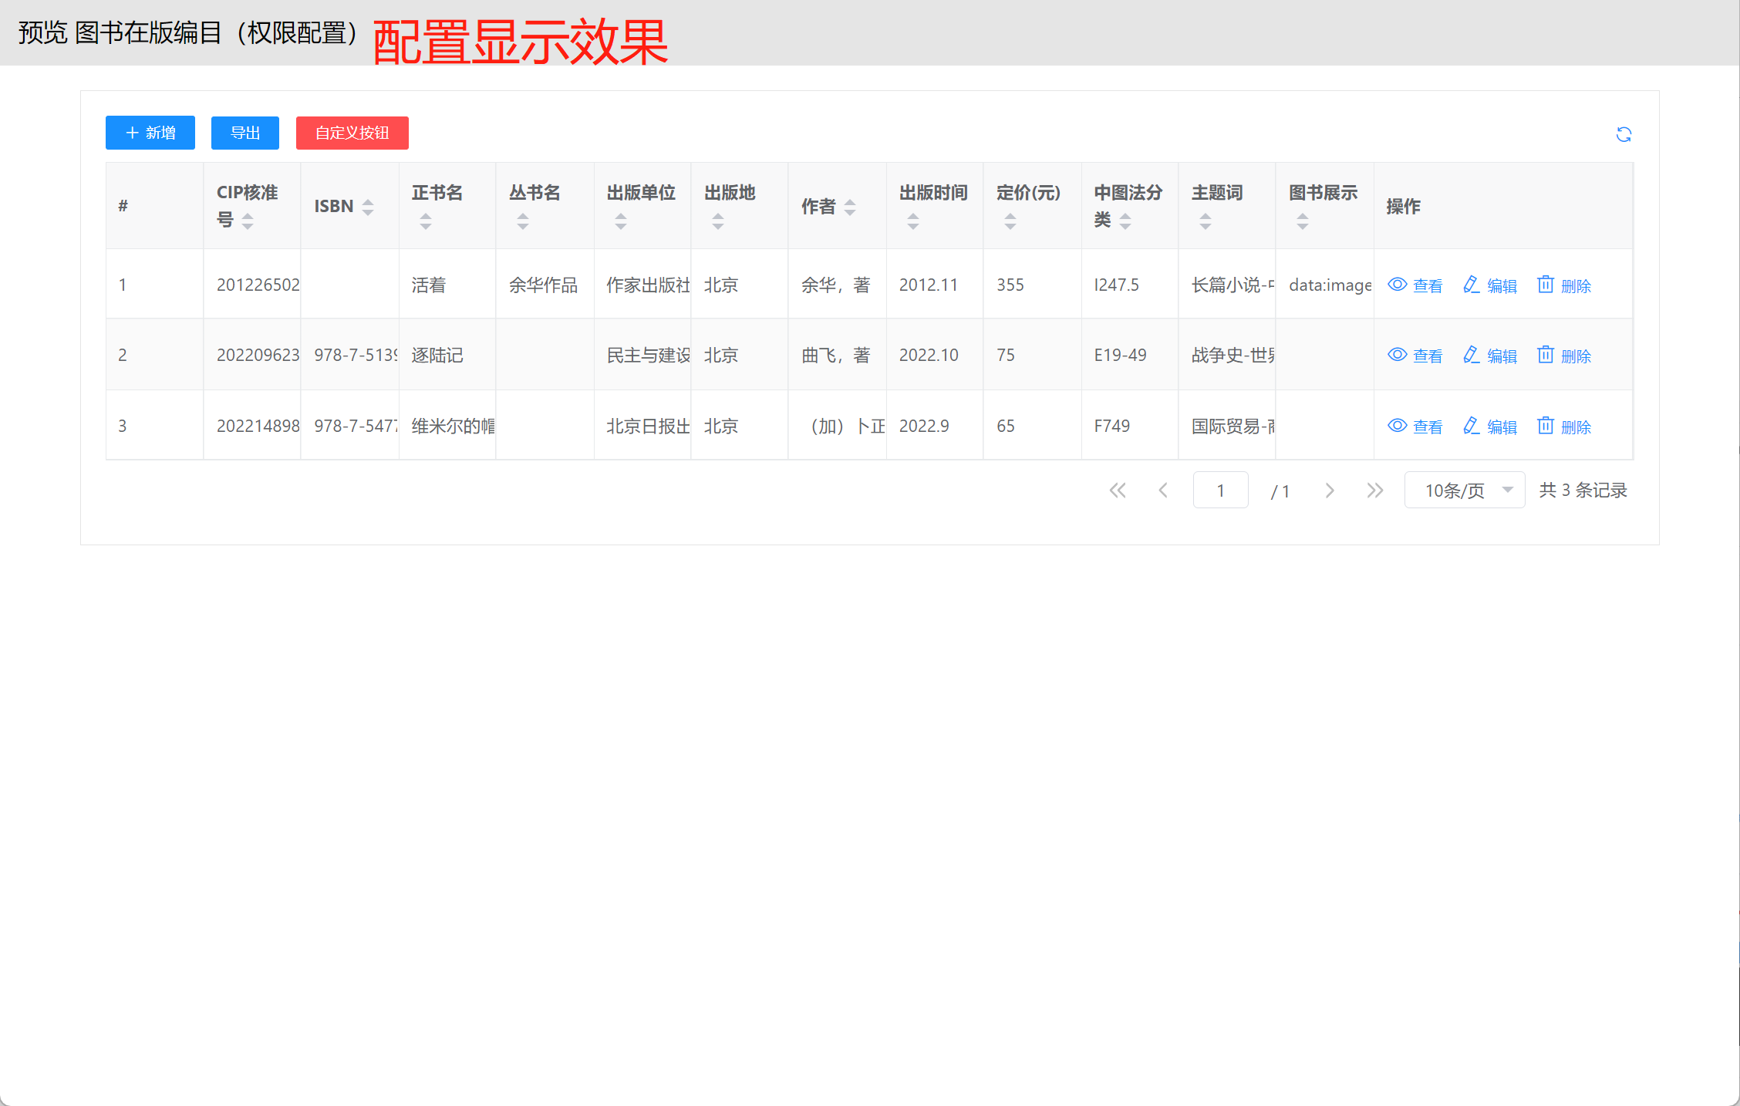
Task: Click the 正书名 column header
Action: click(x=437, y=193)
